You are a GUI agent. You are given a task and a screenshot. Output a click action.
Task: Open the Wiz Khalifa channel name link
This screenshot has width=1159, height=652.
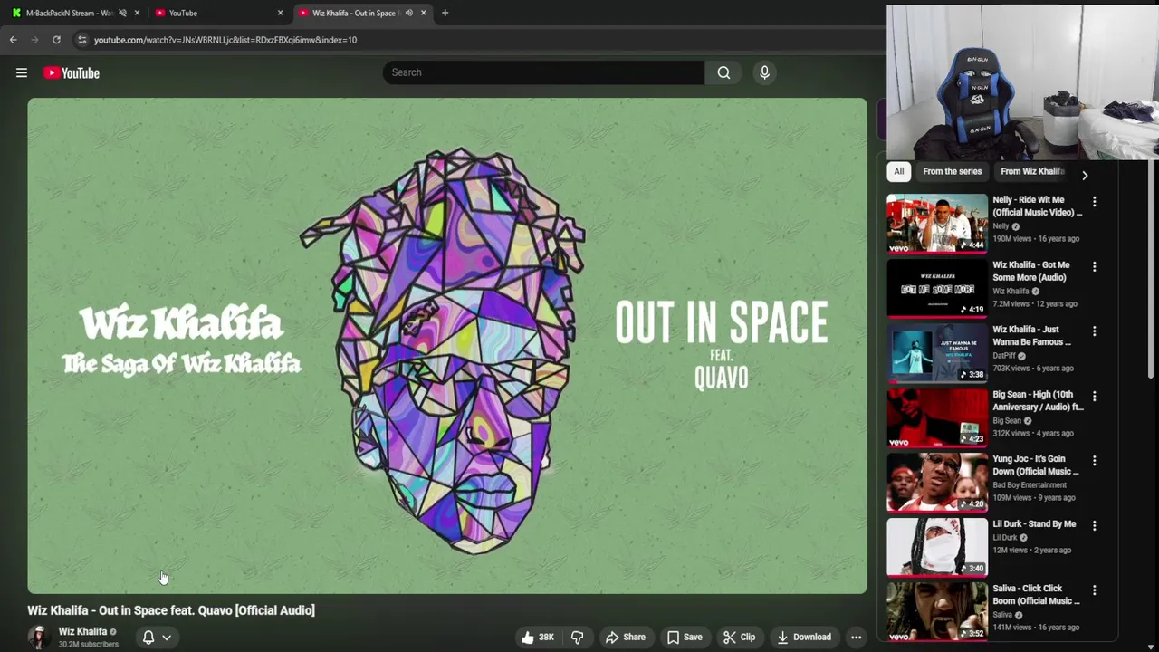click(x=82, y=631)
